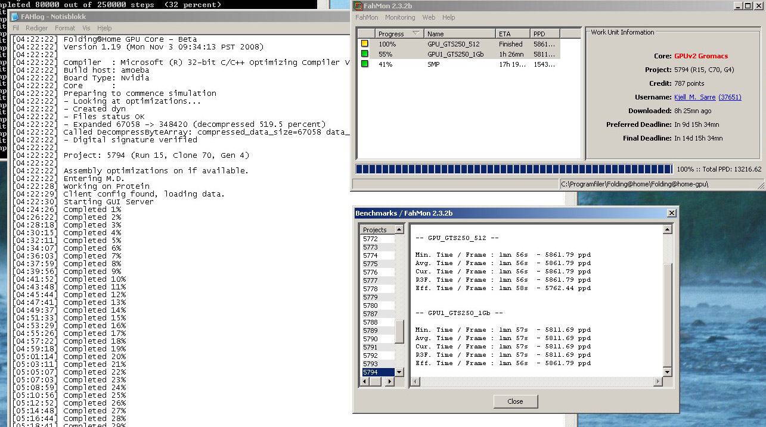Close the Benchmarks dialog with the X button
This screenshot has width=766, height=427.
click(x=672, y=213)
